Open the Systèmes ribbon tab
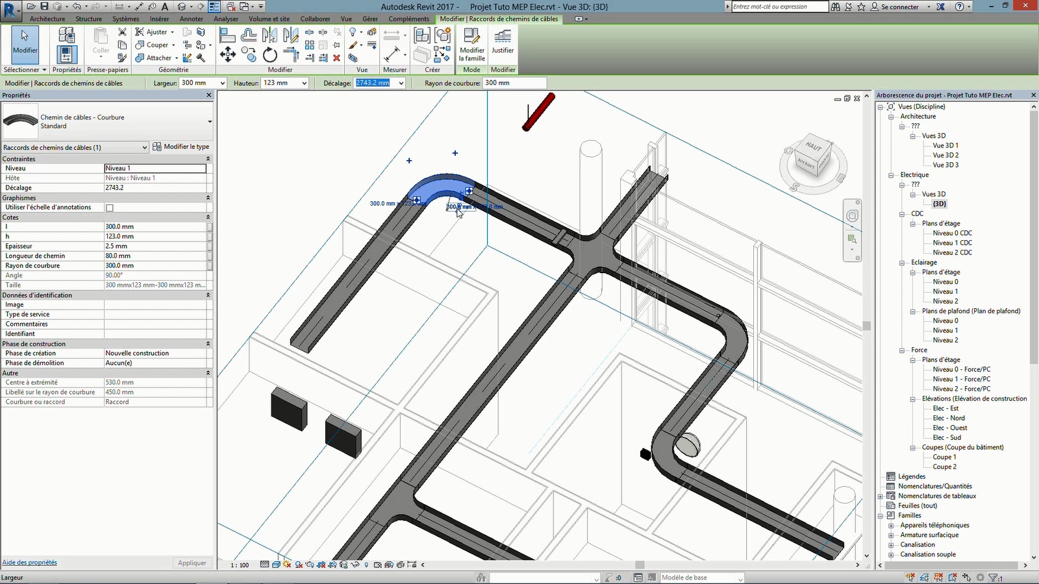 click(x=126, y=19)
